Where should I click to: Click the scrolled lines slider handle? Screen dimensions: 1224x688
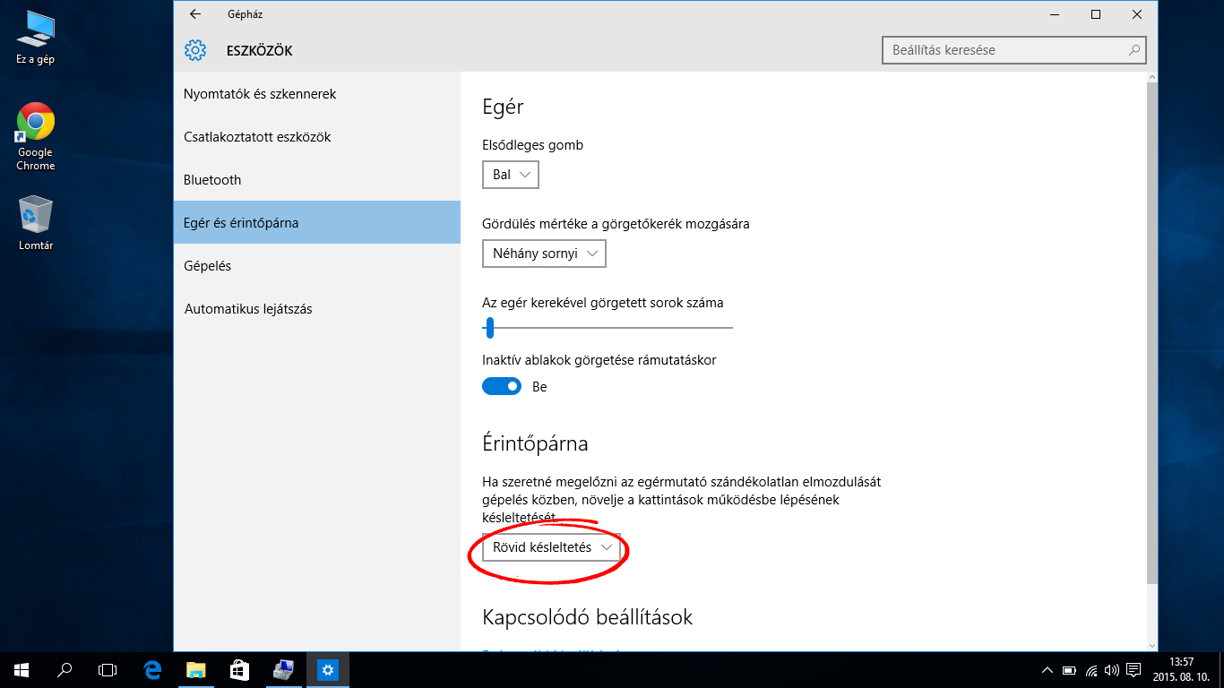point(489,328)
